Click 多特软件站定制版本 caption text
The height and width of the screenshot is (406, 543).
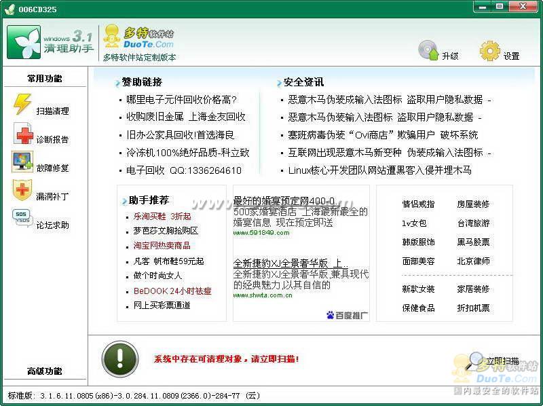(x=139, y=58)
